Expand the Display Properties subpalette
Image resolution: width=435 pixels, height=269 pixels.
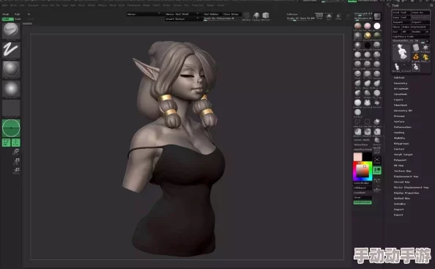click(x=406, y=193)
